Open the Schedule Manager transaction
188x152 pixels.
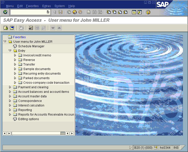click(31, 46)
